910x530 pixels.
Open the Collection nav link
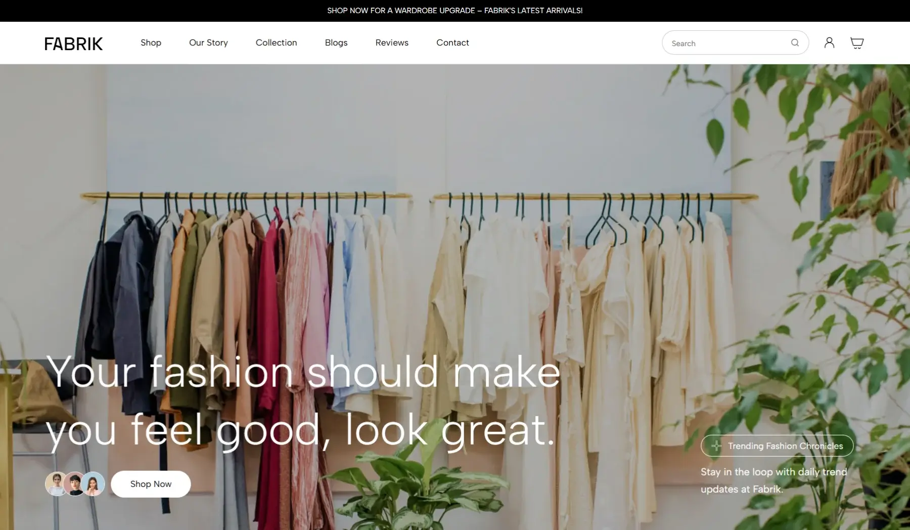[276, 42]
